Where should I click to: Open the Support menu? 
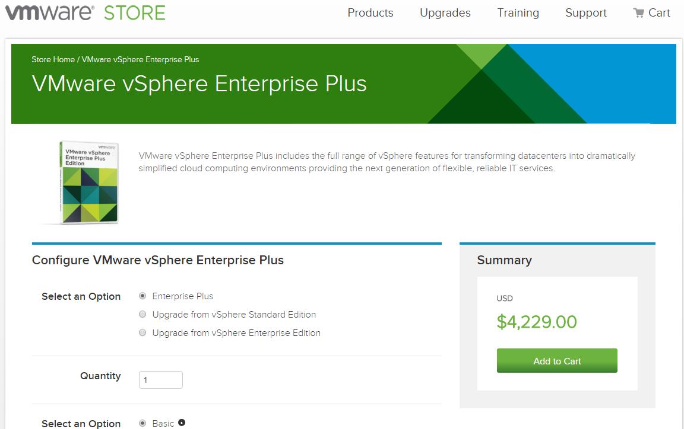pyautogui.click(x=586, y=13)
